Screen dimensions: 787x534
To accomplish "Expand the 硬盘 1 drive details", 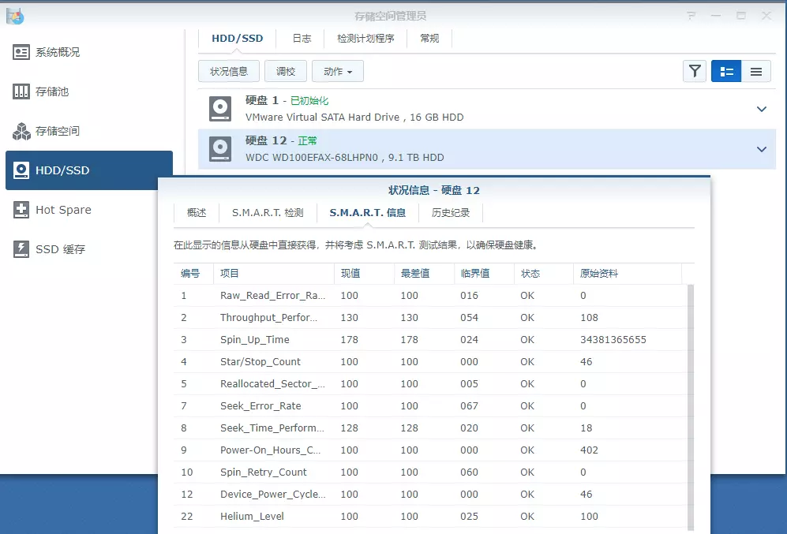I will point(761,109).
